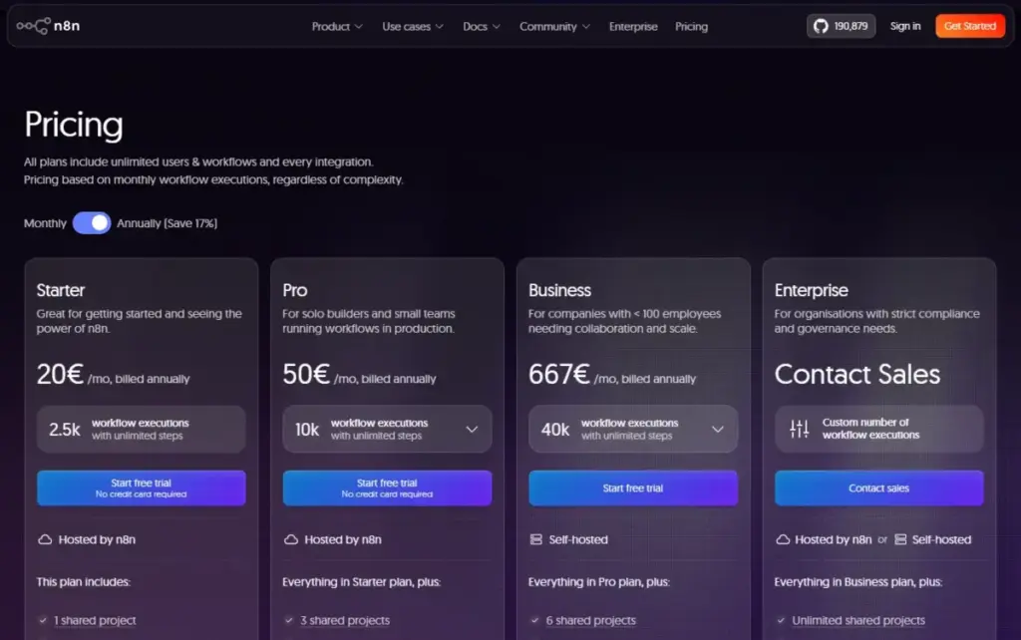The width and height of the screenshot is (1021, 640).
Task: Click the server icon beside Enterprise Self-hosted
Action: pos(900,539)
